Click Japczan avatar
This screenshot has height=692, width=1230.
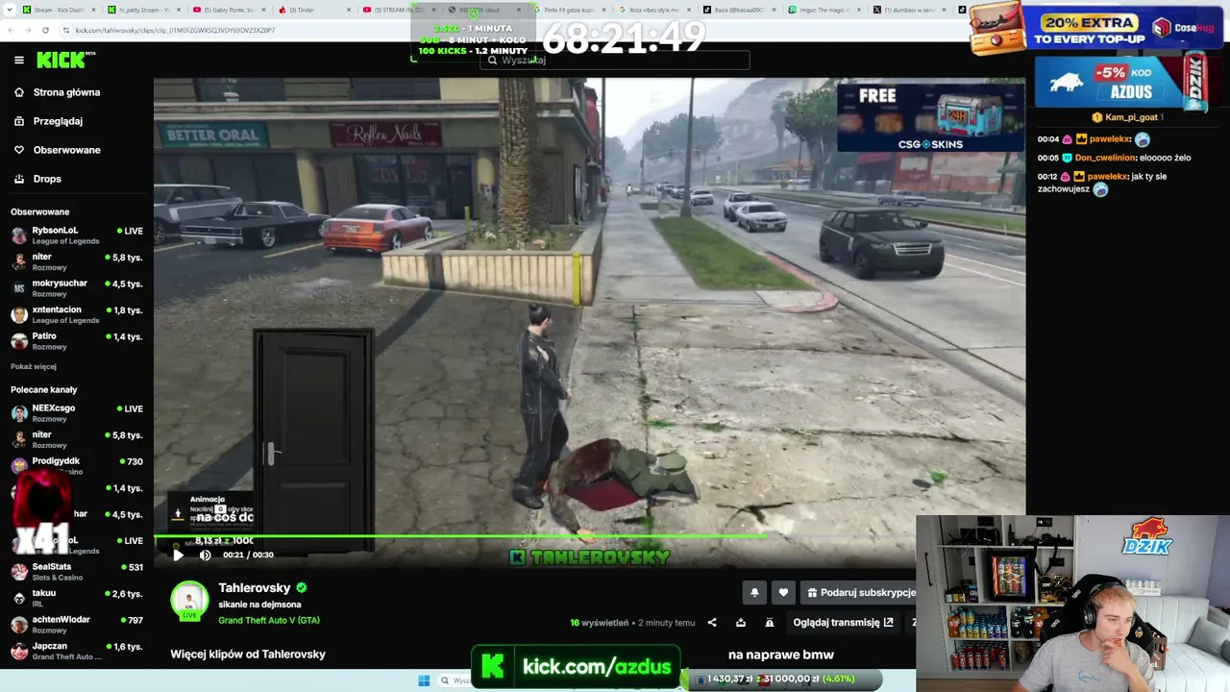point(19,651)
